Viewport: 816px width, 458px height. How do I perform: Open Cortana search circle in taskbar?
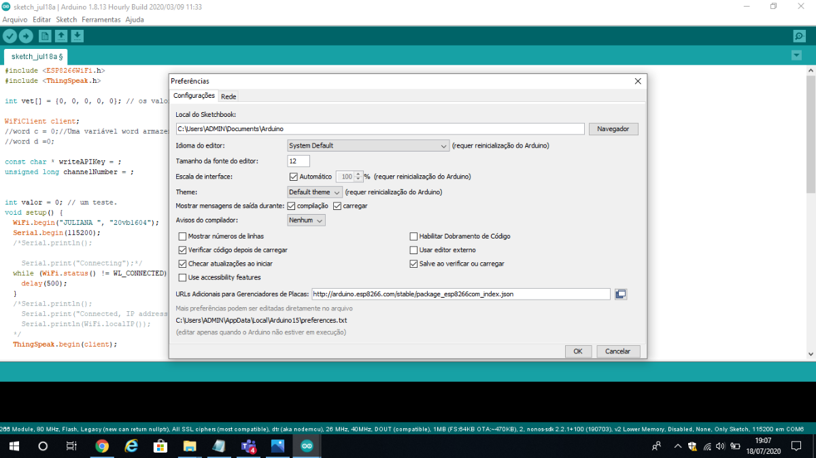(x=43, y=446)
